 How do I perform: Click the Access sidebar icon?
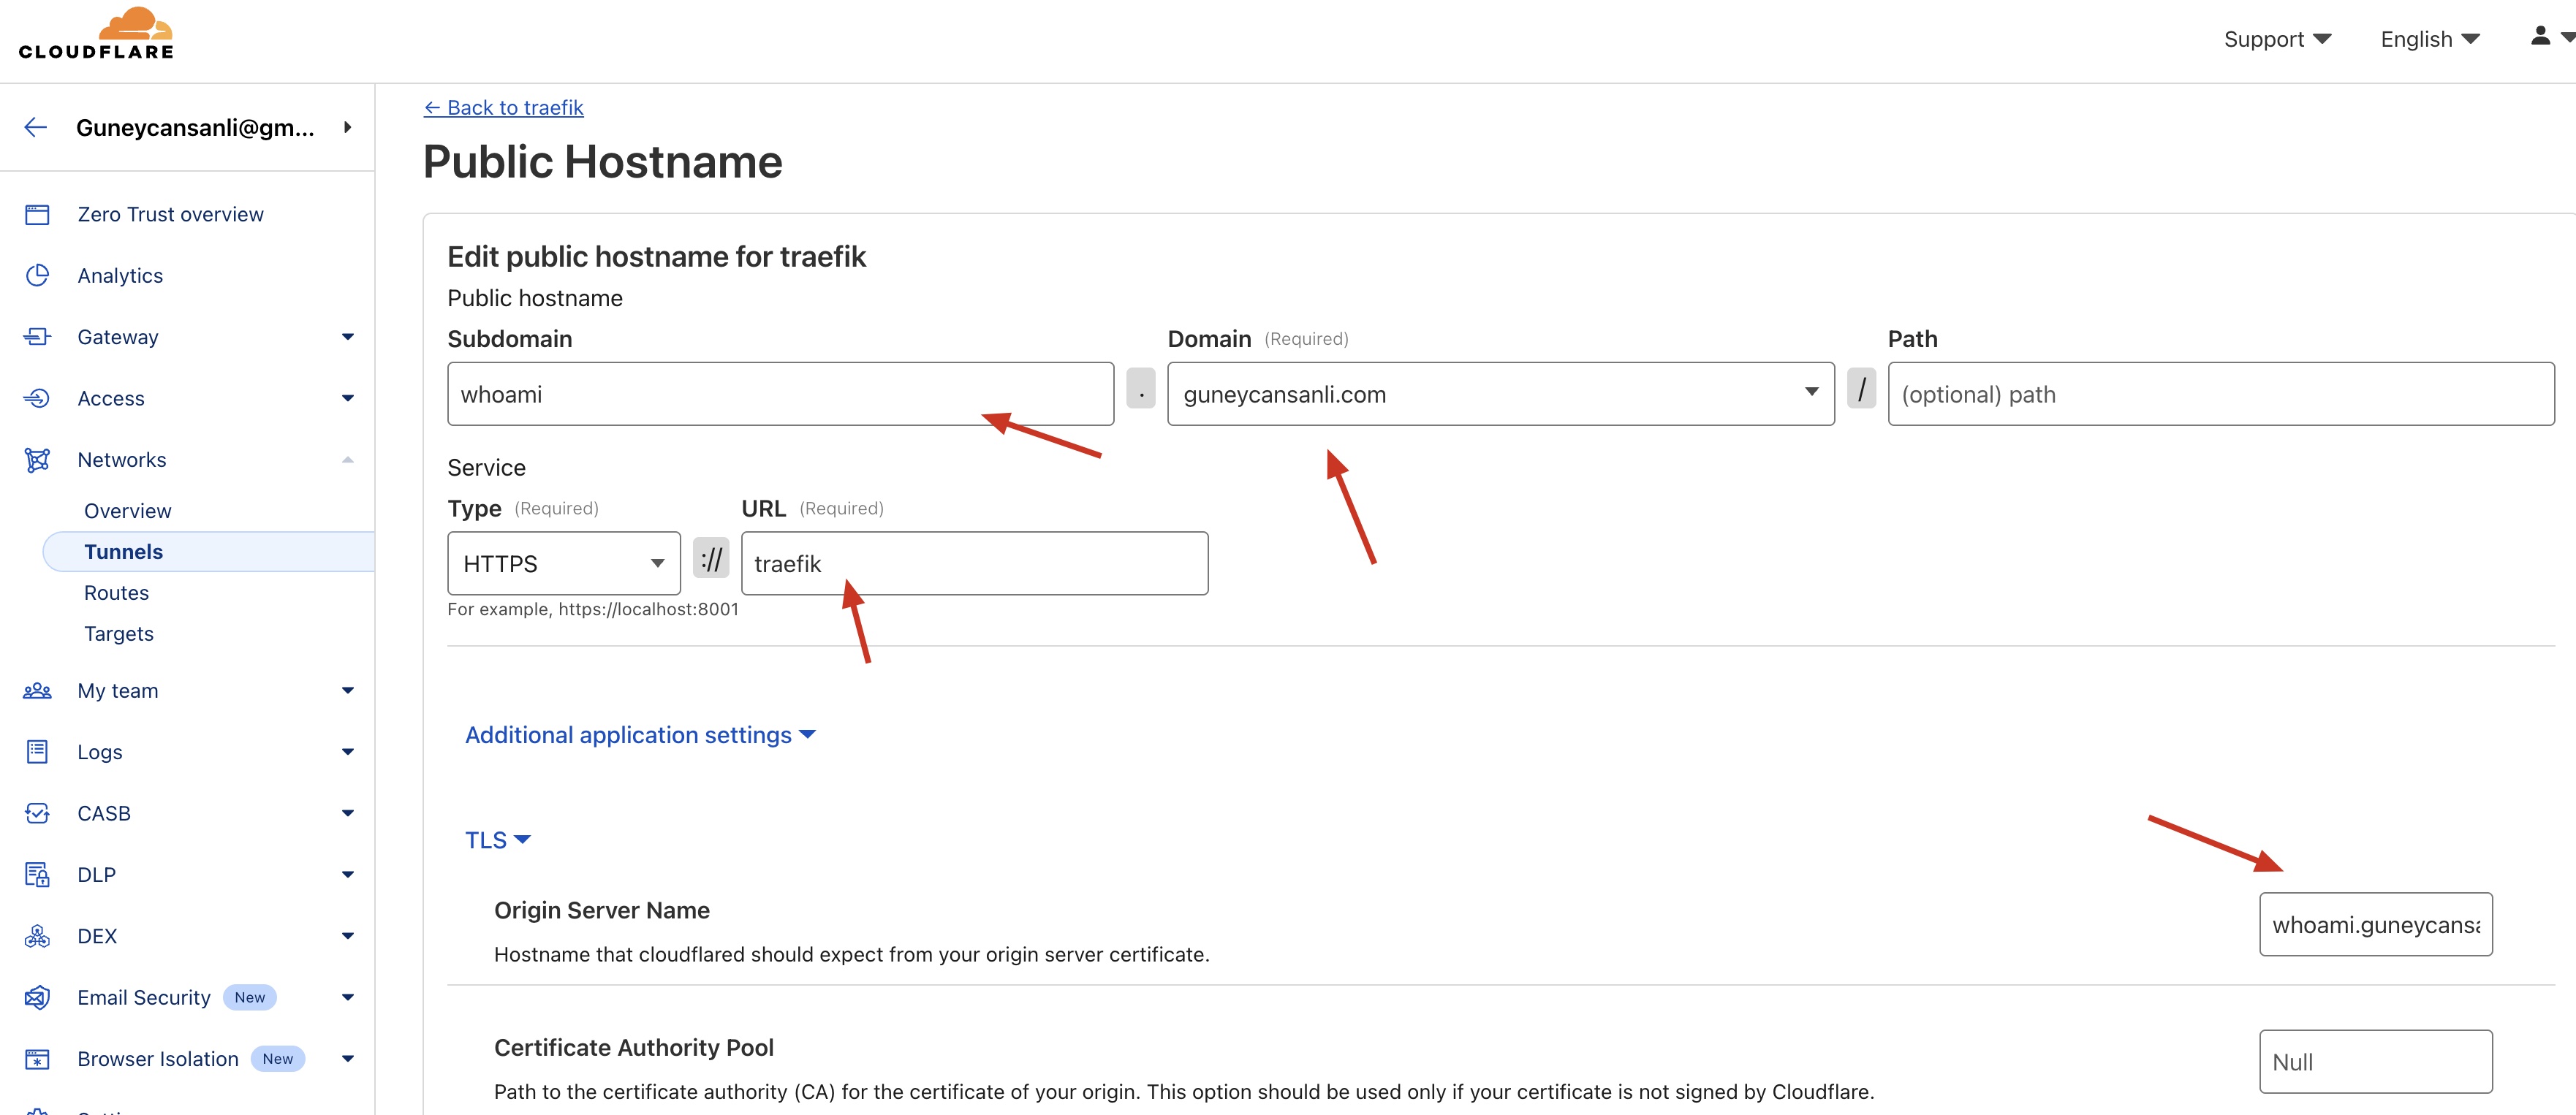37,398
